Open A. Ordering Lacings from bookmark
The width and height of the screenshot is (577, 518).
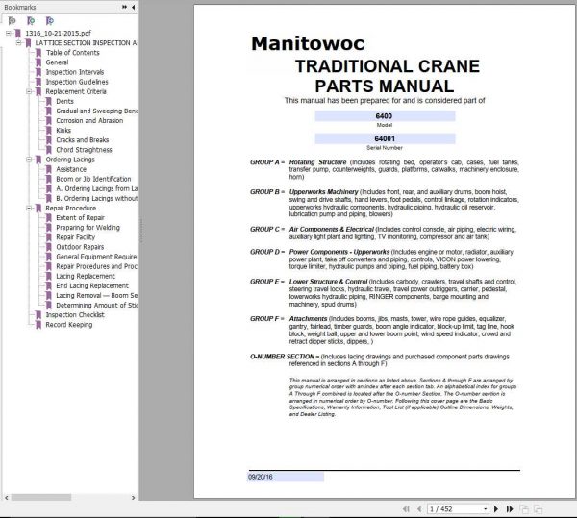click(x=96, y=188)
